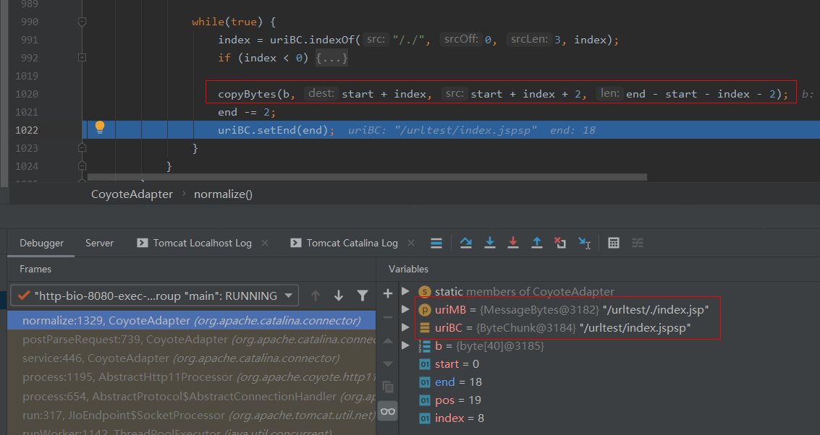This screenshot has height=435, width=820.
Task: Close the Tomcat Catalina Log tab
Action: [412, 243]
